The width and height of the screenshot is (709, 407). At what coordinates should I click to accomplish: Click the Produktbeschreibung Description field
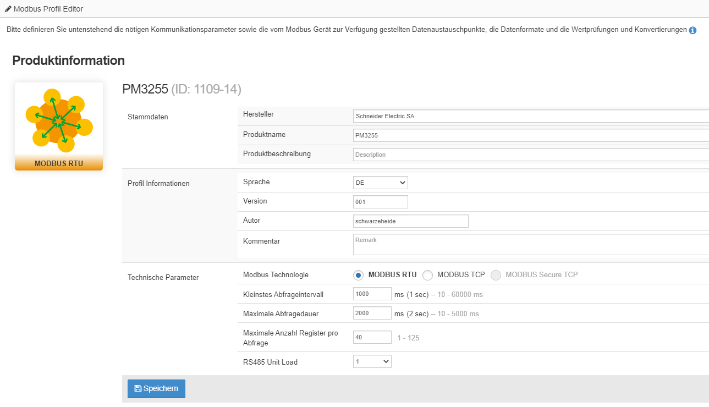(531, 155)
